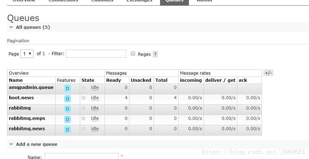Click idle state in rabbitmq row

click(95, 108)
